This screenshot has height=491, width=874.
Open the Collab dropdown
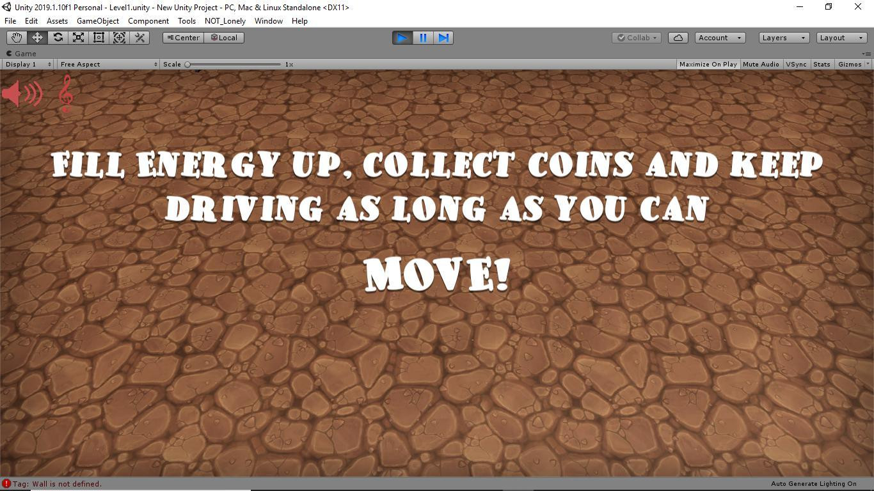coord(636,38)
